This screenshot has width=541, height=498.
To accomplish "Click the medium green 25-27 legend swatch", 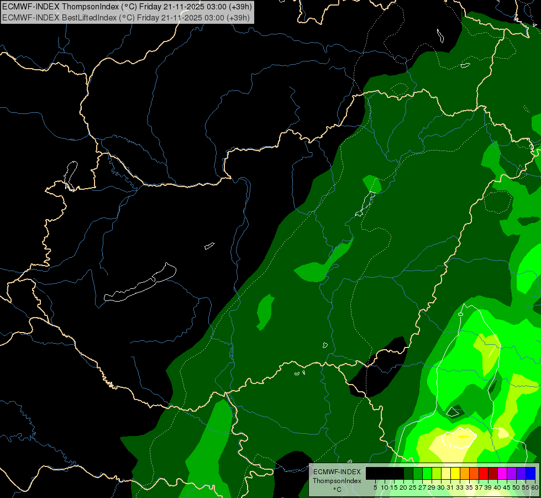I will pyautogui.click(x=418, y=473).
